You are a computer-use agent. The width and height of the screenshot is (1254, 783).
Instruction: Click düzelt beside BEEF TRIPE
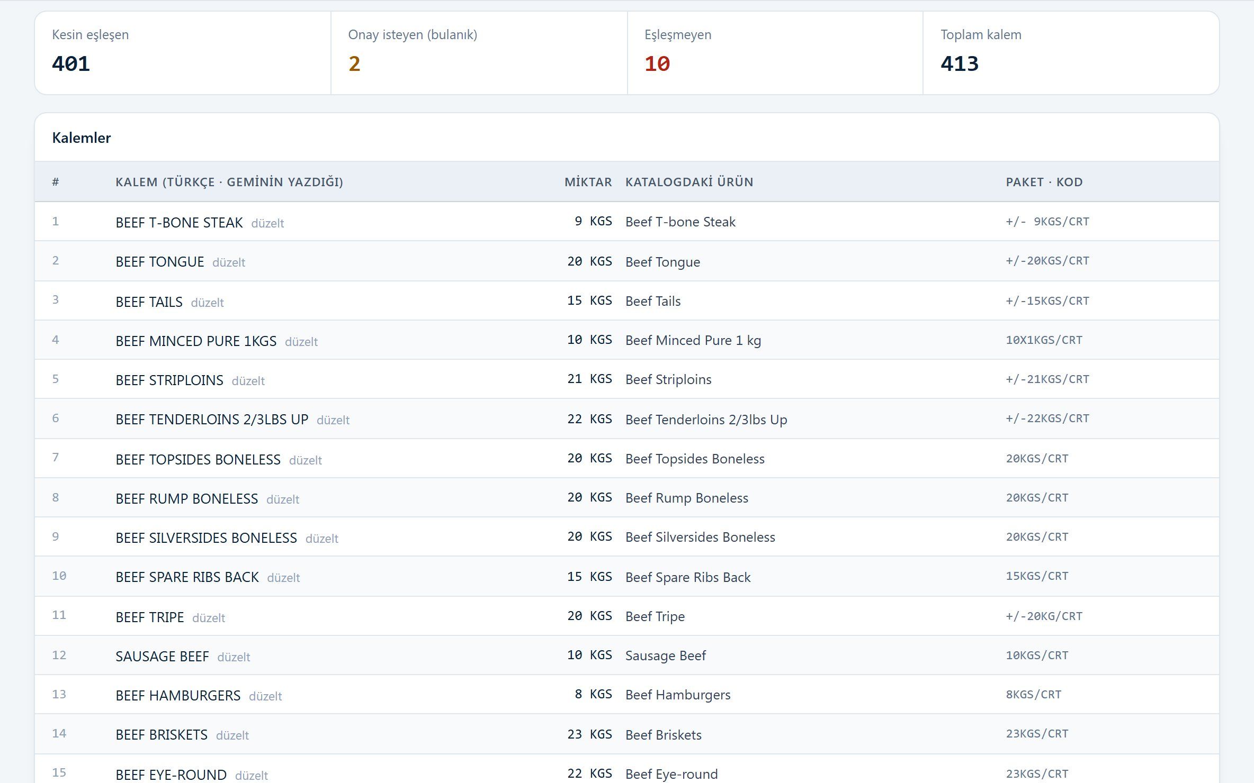pos(209,618)
